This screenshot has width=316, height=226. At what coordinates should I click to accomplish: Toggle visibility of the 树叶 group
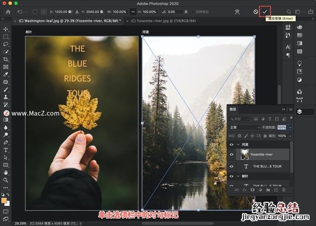click(x=232, y=176)
